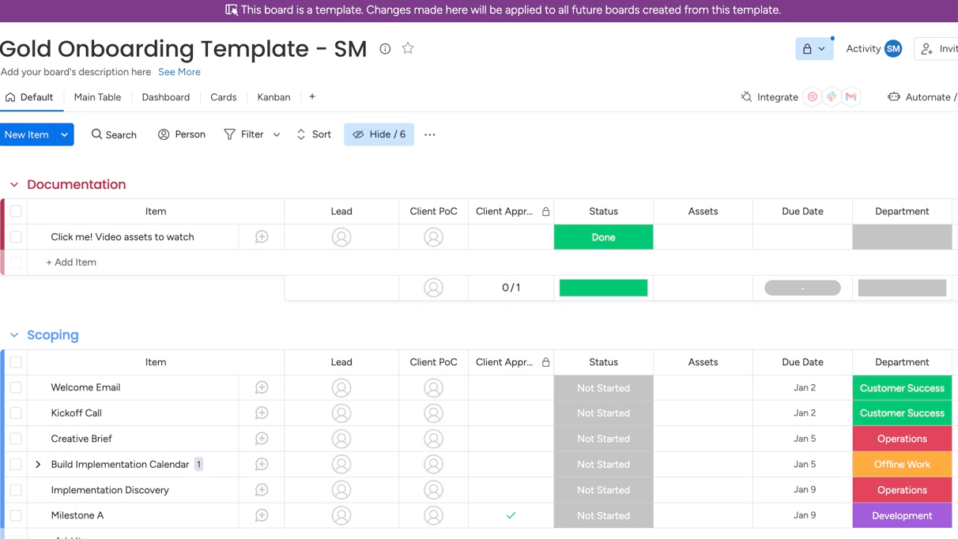Click the Slack integration icon
This screenshot has height=539, width=958.
[832, 96]
